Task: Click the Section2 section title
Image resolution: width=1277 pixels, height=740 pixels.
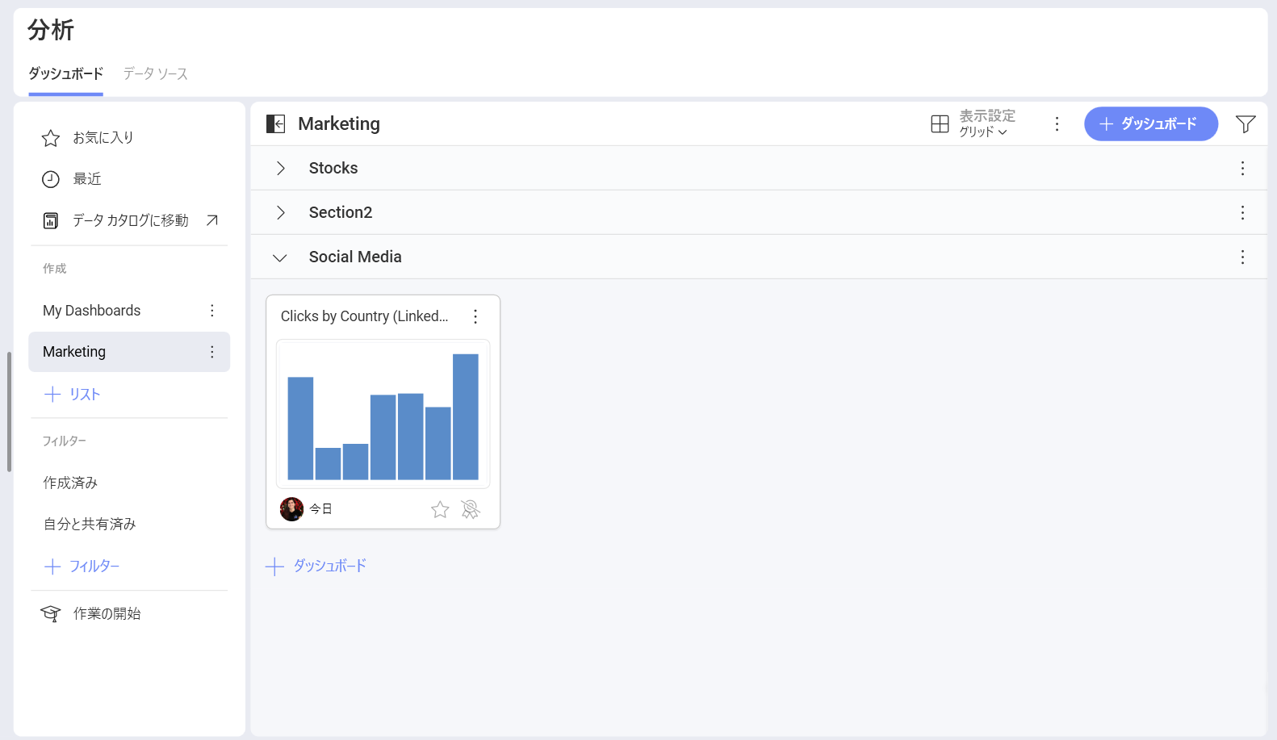Action: coord(341,212)
